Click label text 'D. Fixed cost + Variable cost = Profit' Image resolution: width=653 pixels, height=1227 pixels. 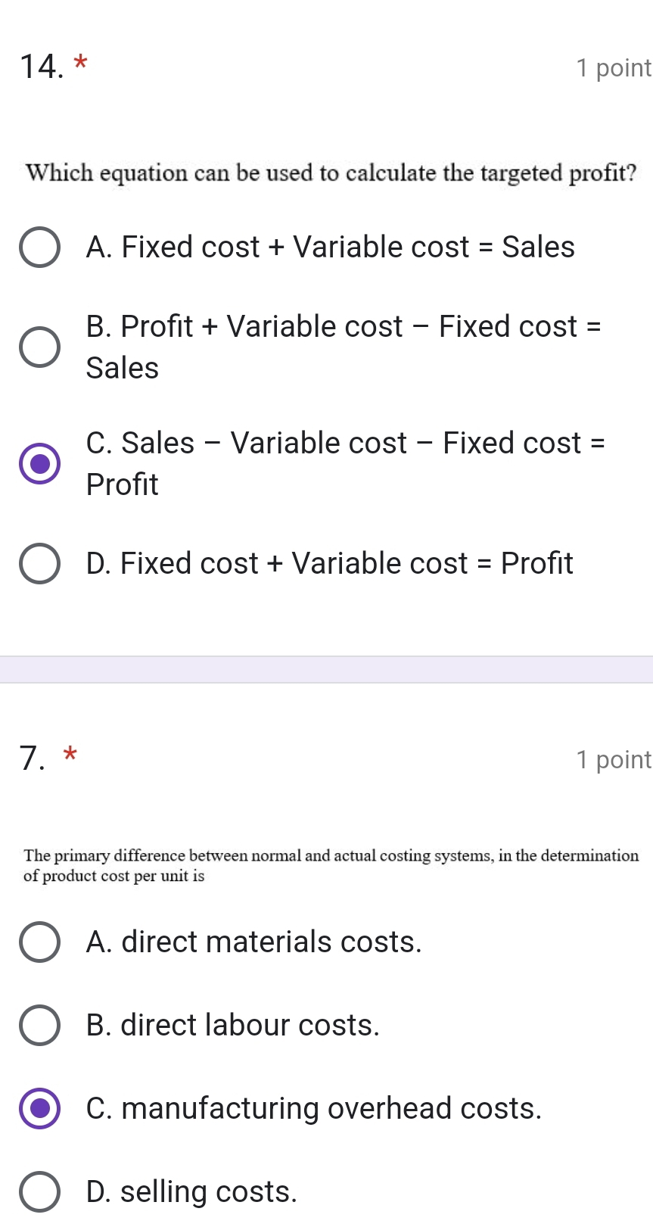329,563
